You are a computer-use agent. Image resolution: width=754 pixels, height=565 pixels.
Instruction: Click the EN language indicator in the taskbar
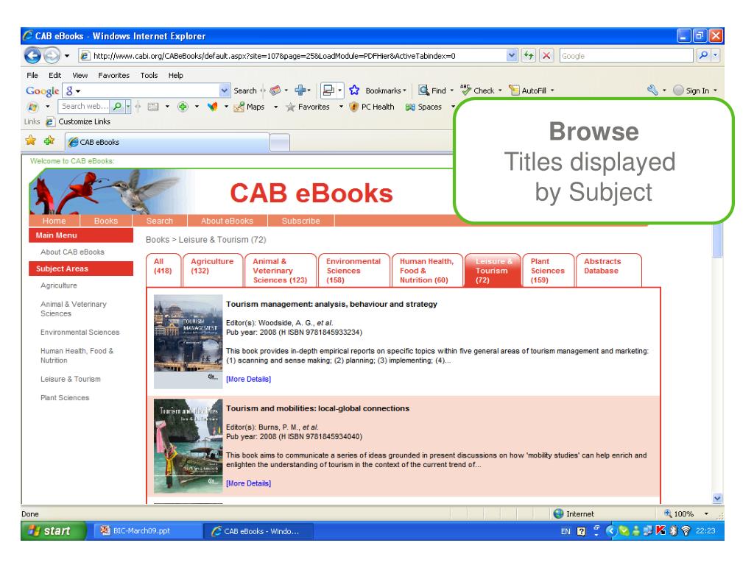[565, 531]
